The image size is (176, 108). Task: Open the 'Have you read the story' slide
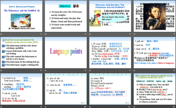coord(110,18)
